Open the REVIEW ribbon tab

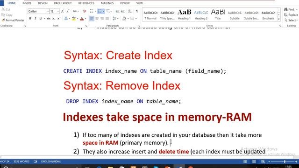tap(125, 3)
